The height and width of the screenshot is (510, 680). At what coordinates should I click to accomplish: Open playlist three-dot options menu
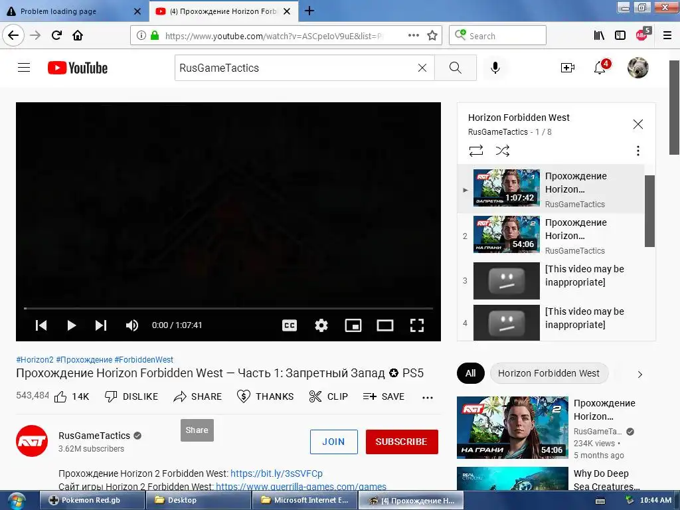click(x=637, y=151)
